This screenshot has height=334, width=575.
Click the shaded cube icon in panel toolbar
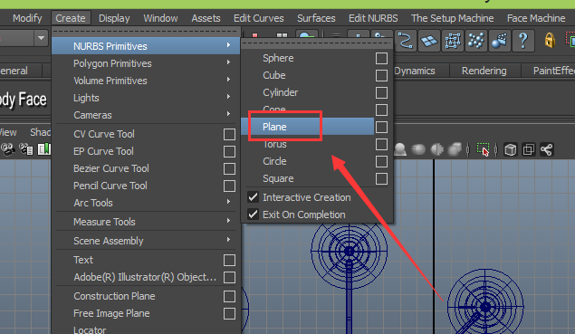pyautogui.click(x=455, y=149)
